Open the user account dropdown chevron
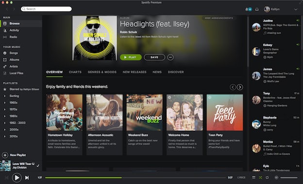 [296, 9]
